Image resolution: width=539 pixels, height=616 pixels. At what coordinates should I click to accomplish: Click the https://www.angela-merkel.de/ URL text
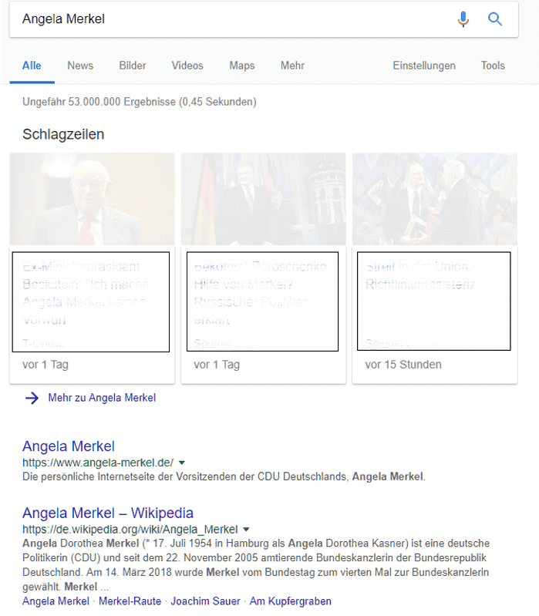pyautogui.click(x=98, y=463)
